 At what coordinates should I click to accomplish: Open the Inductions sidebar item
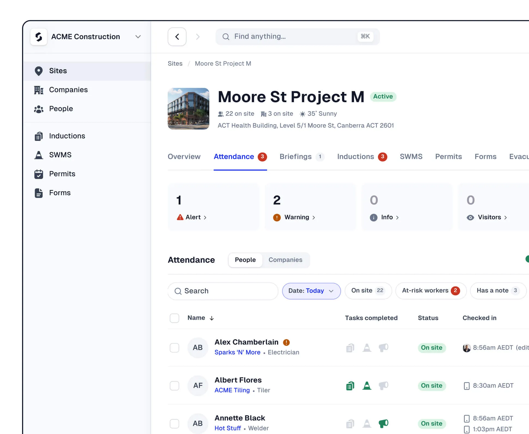tap(67, 136)
